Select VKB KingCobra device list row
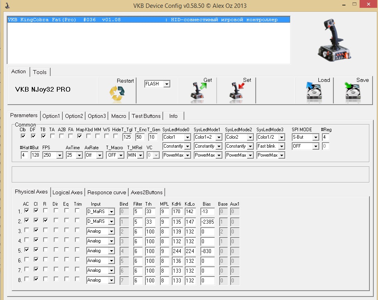Image resolution: width=378 pixels, height=300 pixels. coord(149,20)
